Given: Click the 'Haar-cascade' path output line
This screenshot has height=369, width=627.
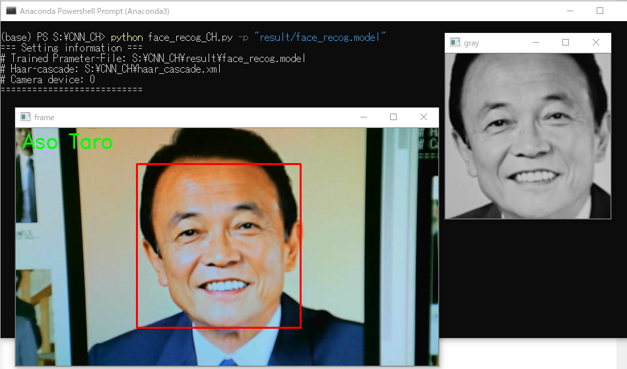Looking at the screenshot, I should [111, 69].
